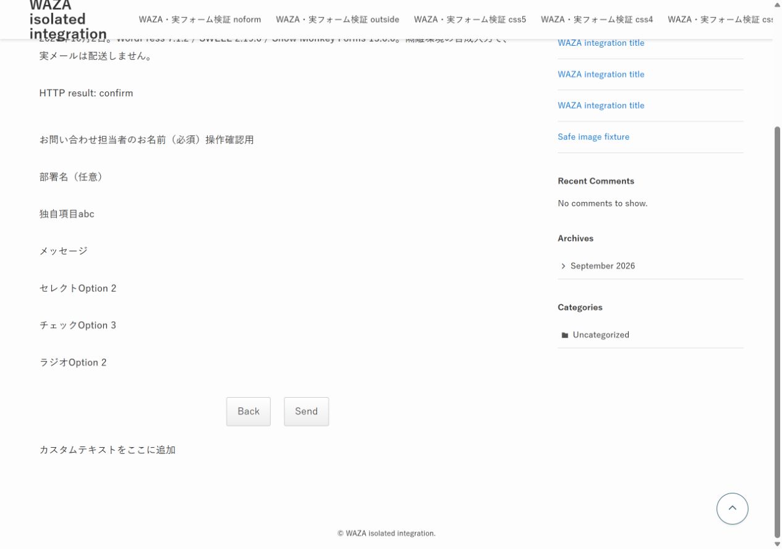This screenshot has width=782, height=549.
Task: Click the メッセージ text
Action: 64,251
